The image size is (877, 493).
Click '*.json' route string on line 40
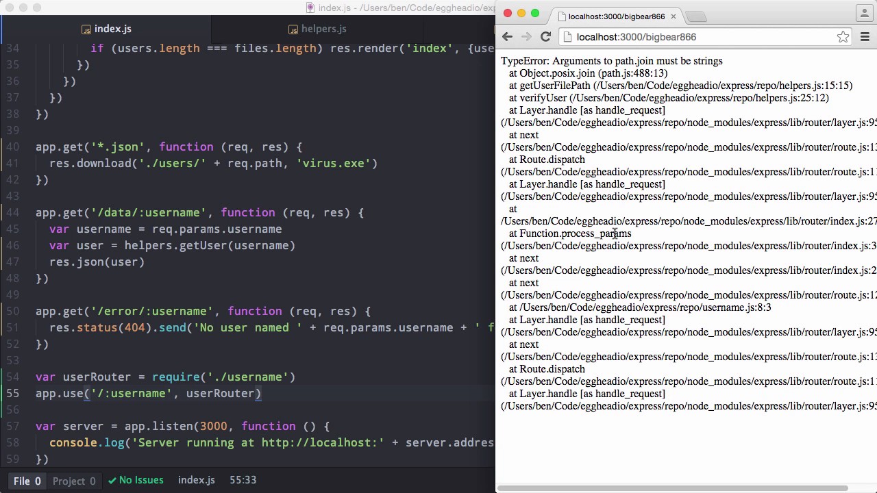tap(118, 147)
